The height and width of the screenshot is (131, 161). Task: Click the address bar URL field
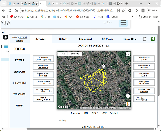tap(69, 10)
